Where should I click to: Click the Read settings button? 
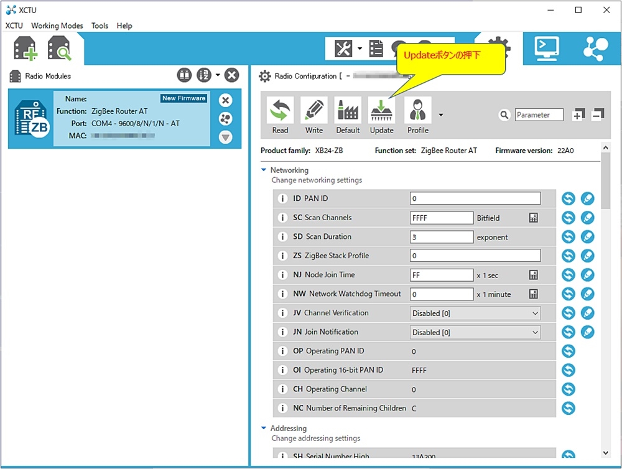point(280,116)
